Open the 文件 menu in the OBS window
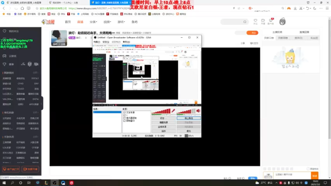The image size is (331, 186). [x=97, y=42]
